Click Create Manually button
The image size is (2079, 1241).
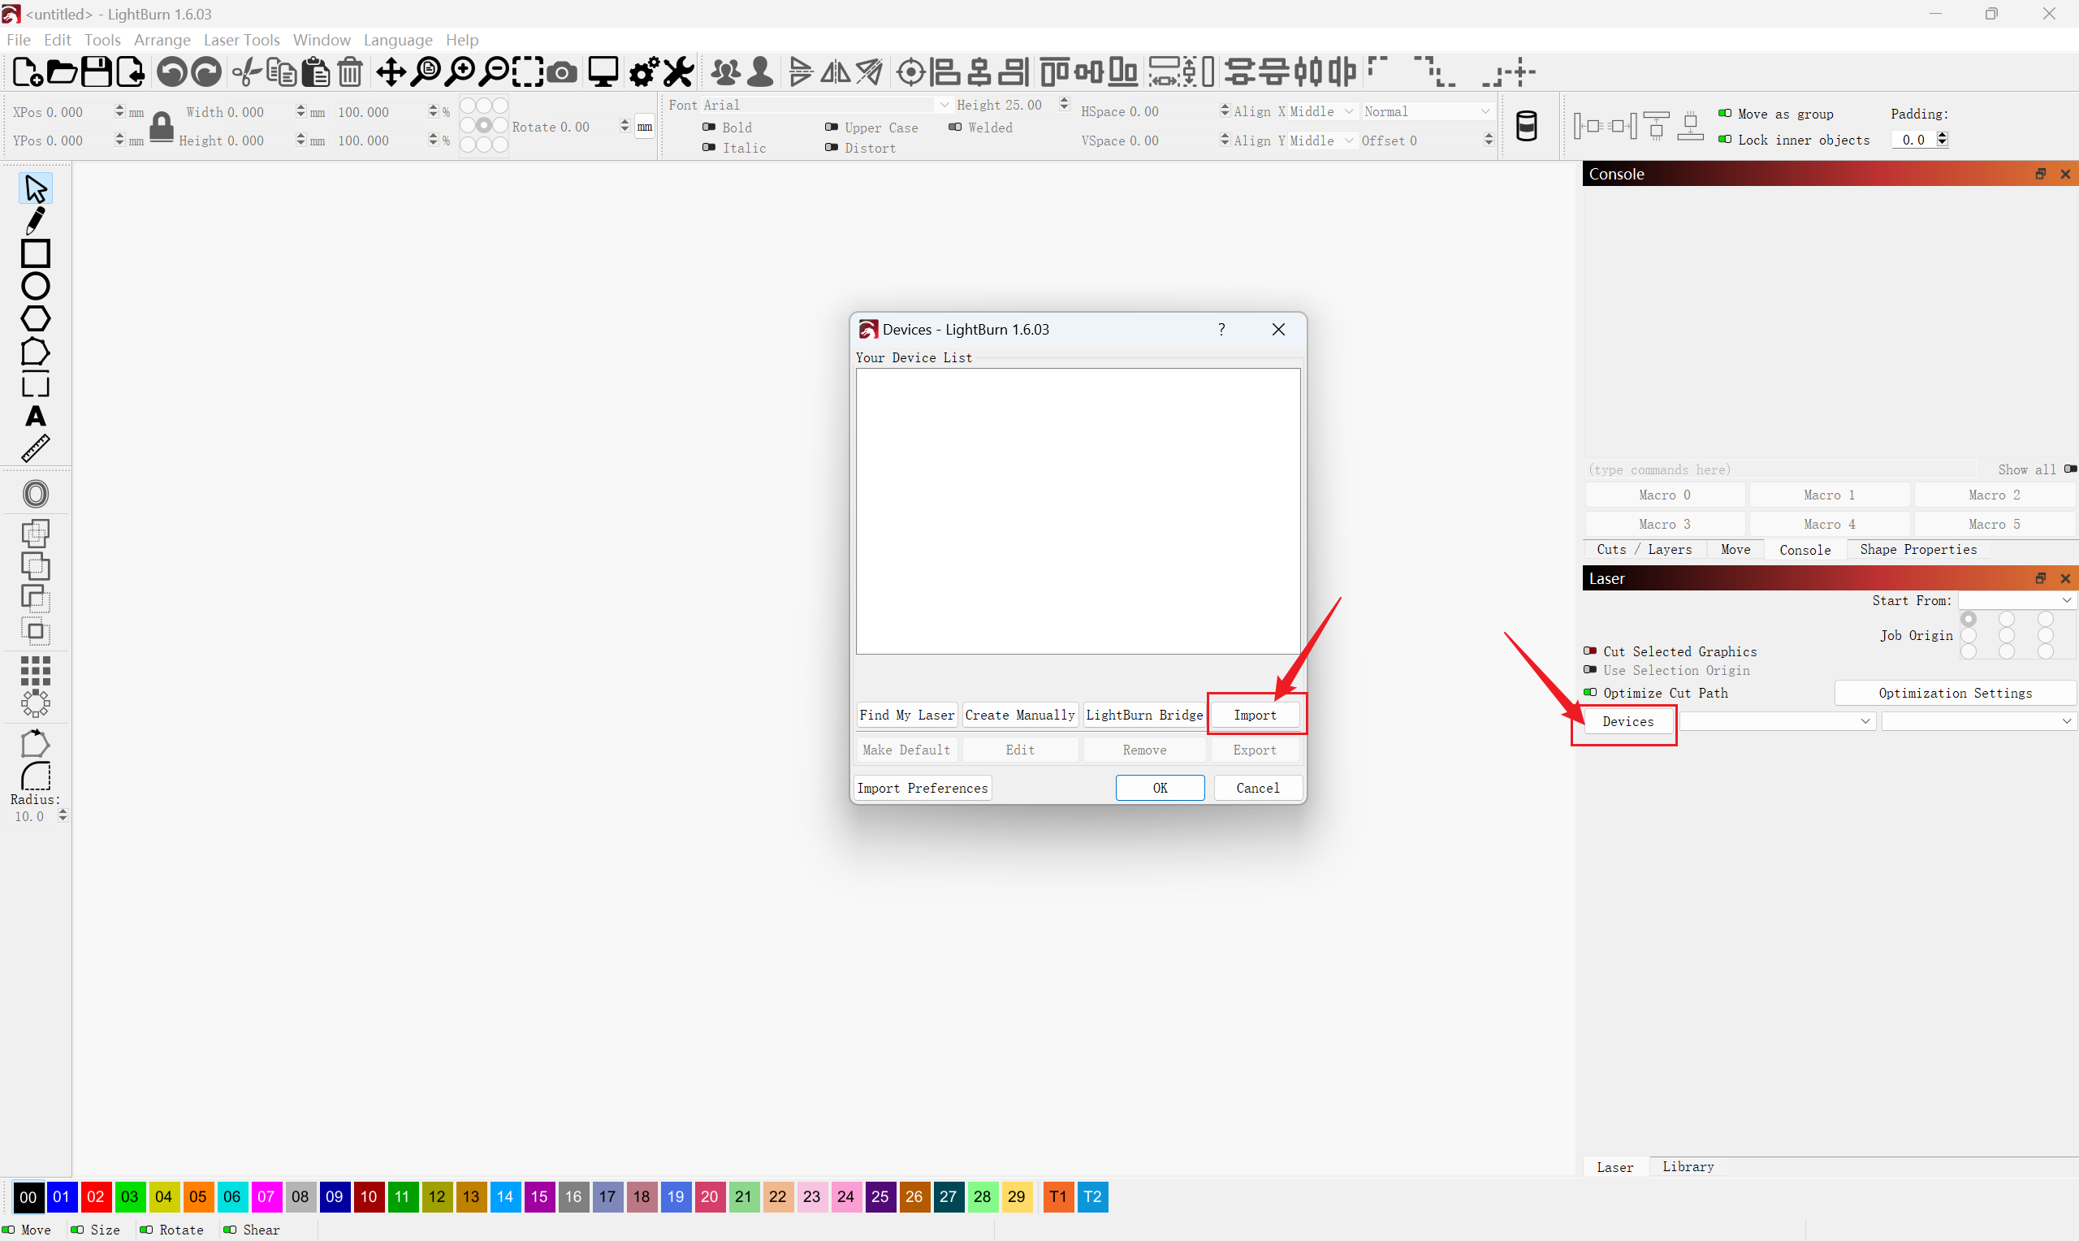coord(1020,715)
